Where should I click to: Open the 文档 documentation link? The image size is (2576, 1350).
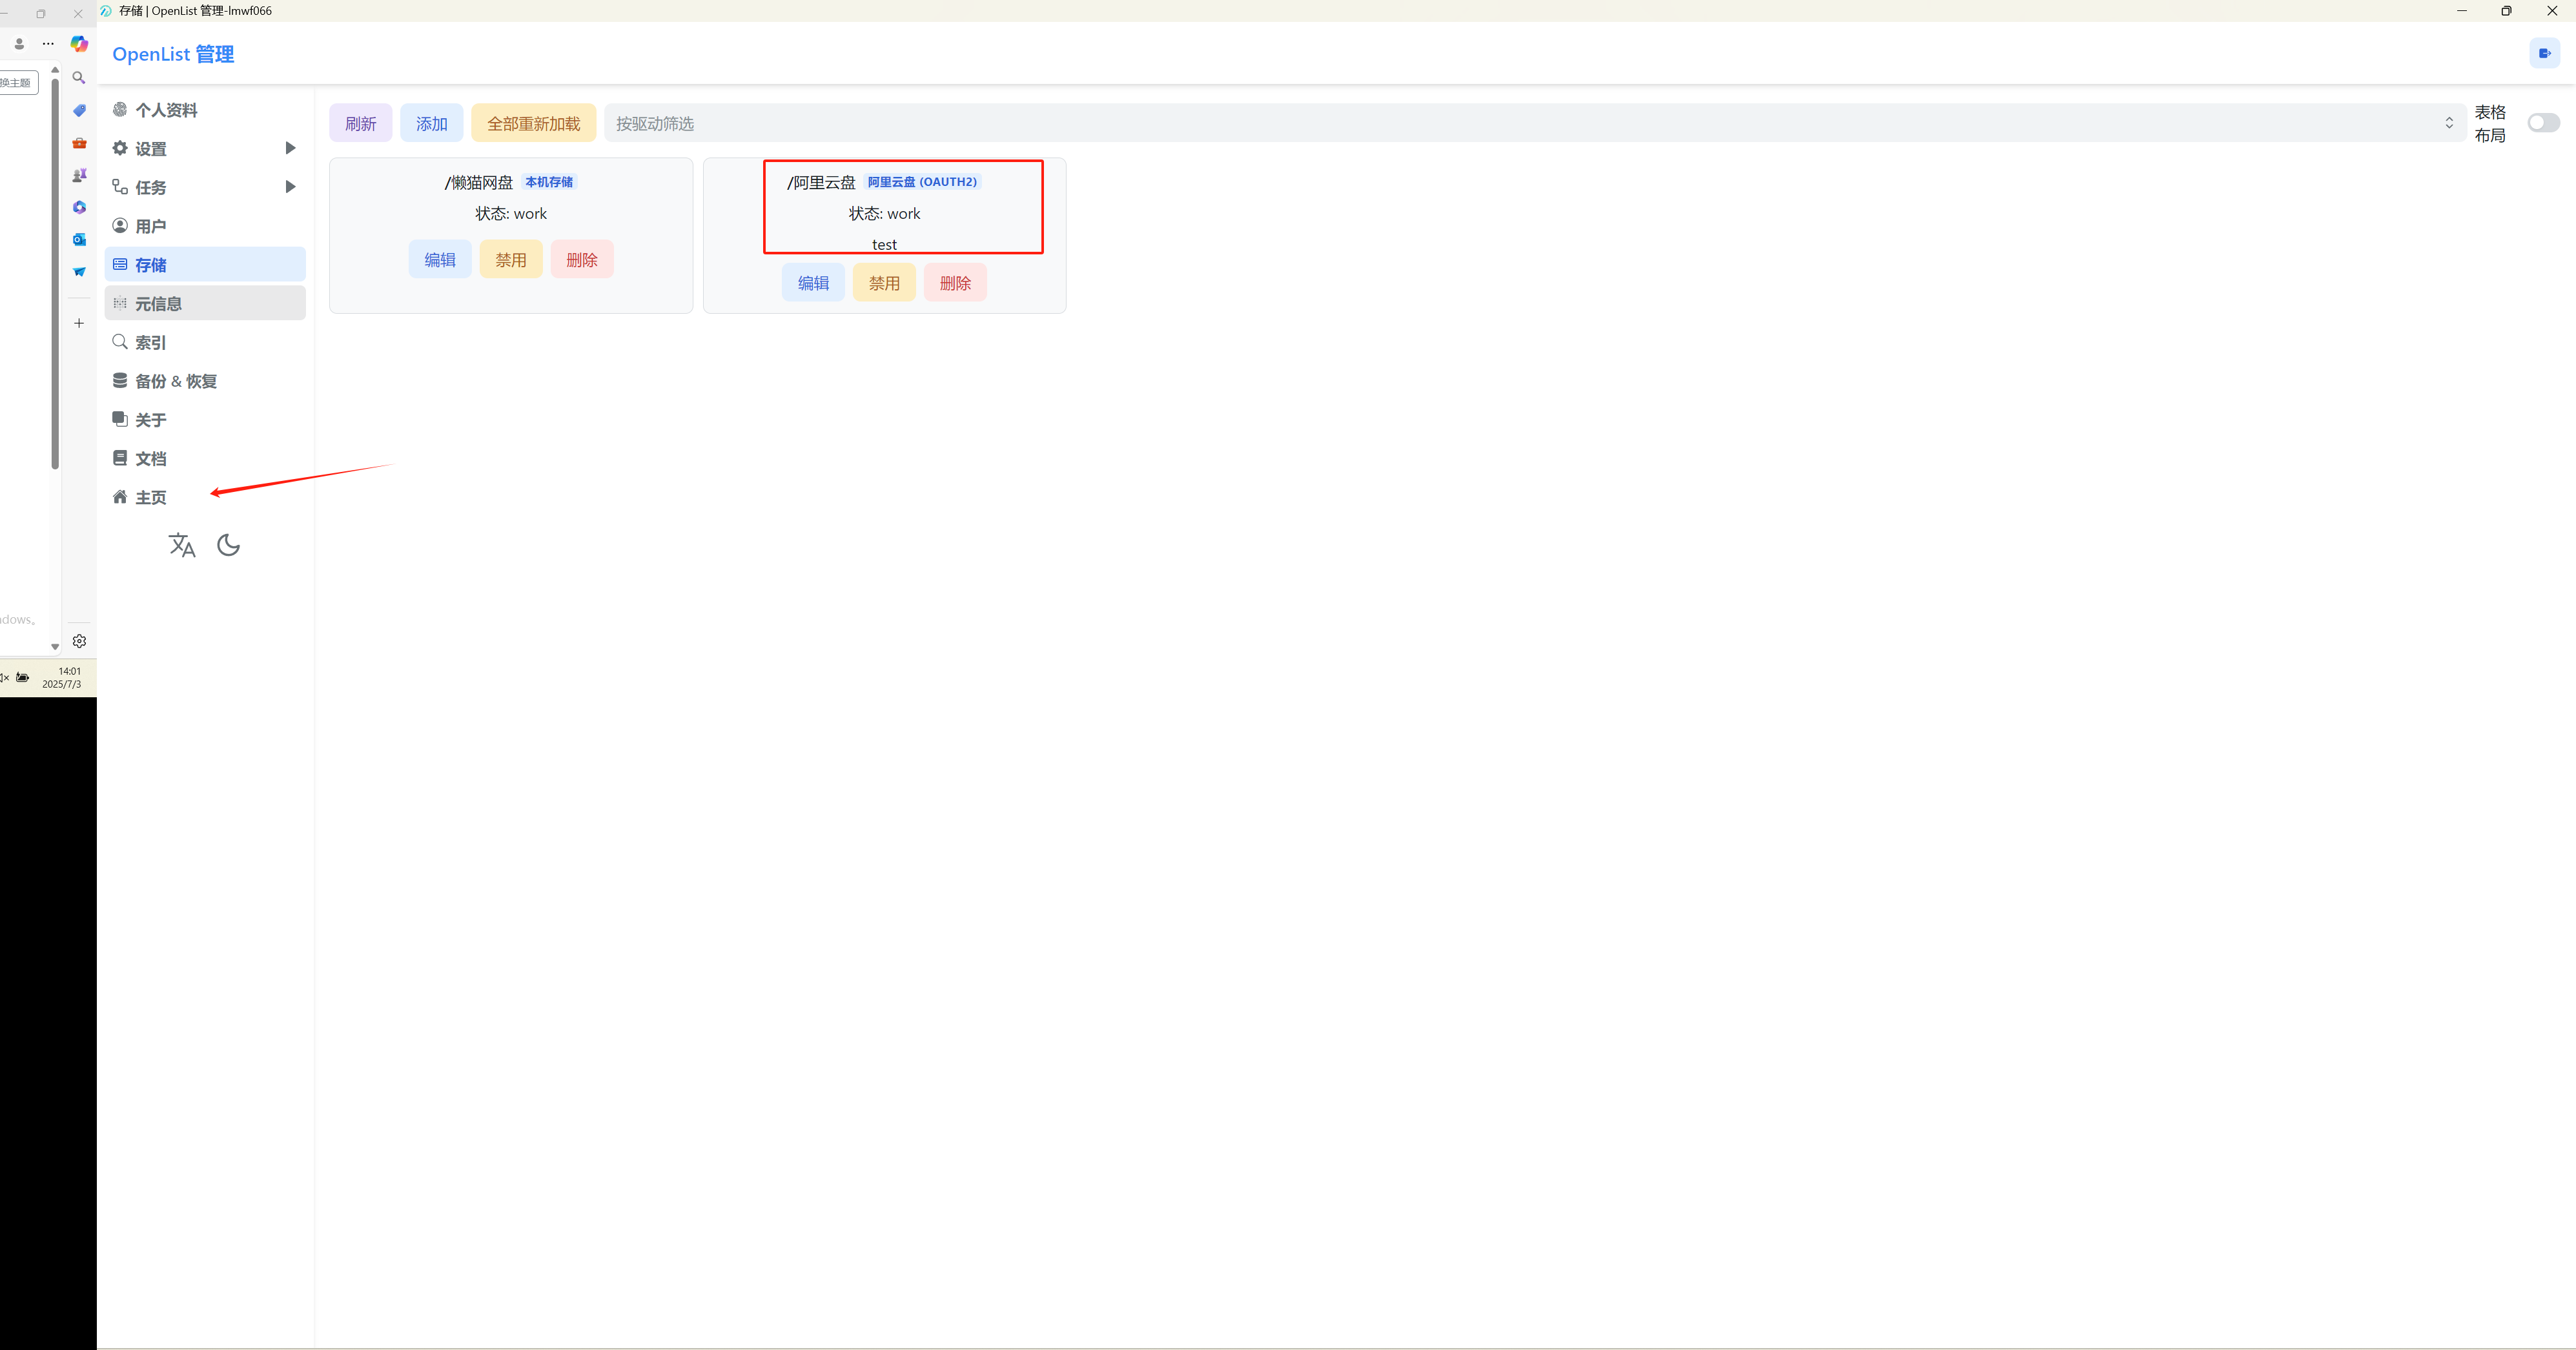(205, 458)
